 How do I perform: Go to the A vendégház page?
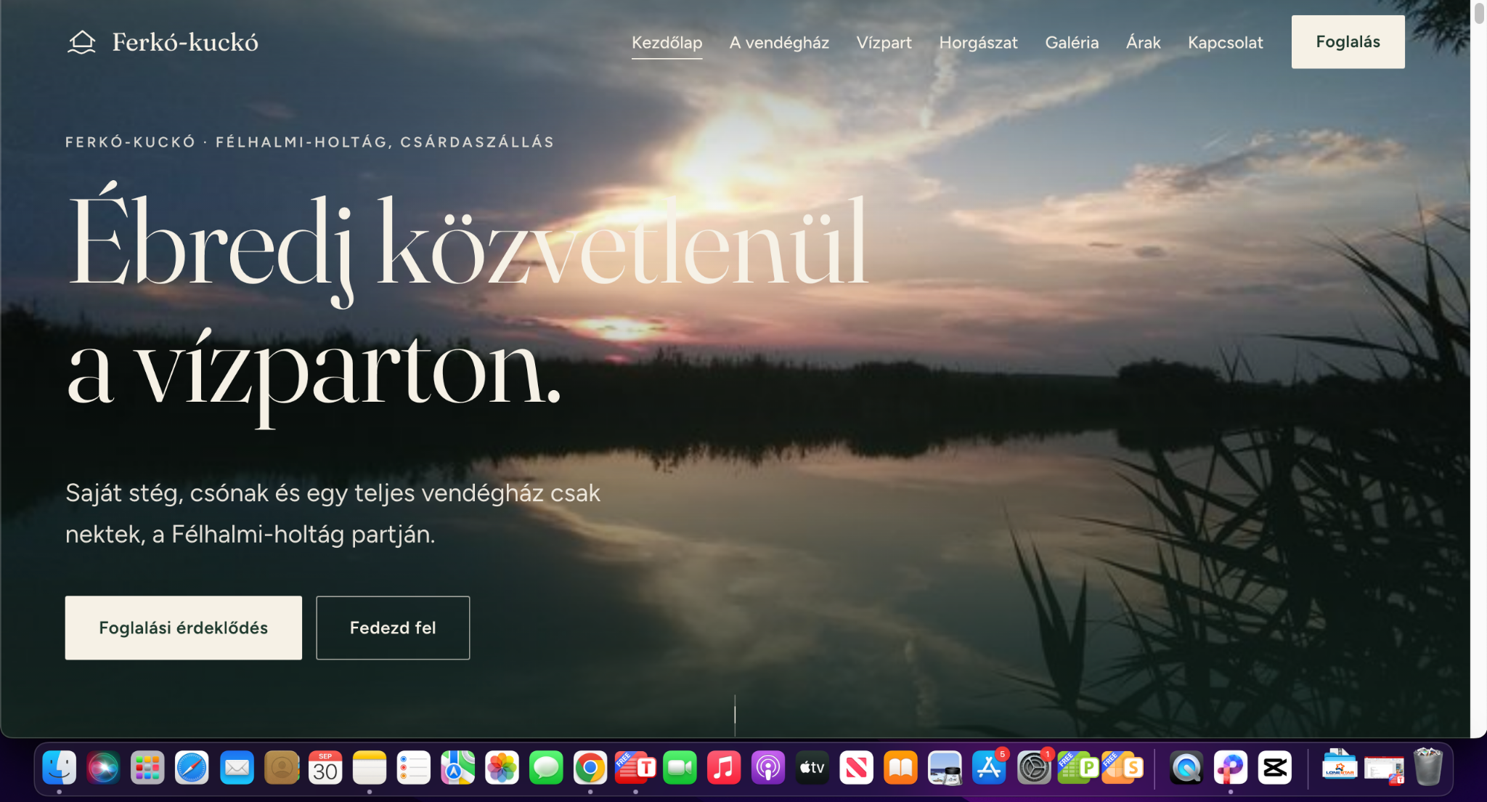(x=779, y=42)
